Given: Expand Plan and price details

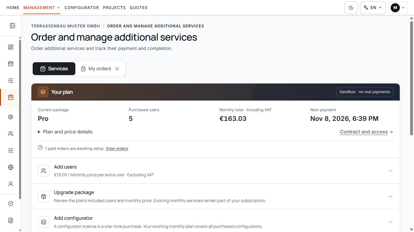Looking at the screenshot, I should coord(65,132).
